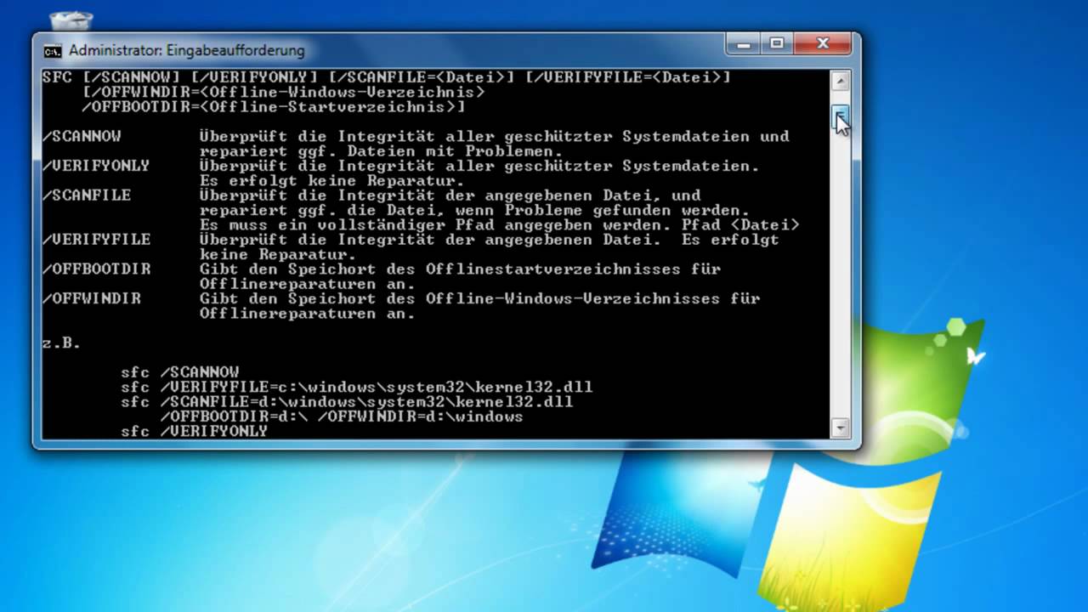Viewport: 1088px width, 612px height.
Task: Click the console scrollbar thumb
Action: (x=840, y=117)
